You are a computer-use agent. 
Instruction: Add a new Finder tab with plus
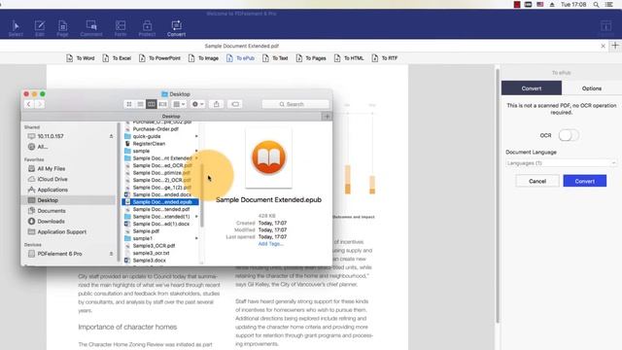(327, 117)
